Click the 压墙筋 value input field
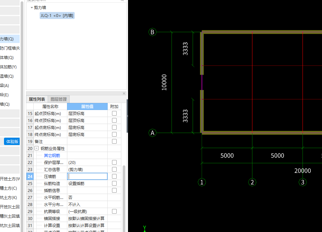 [87, 176]
